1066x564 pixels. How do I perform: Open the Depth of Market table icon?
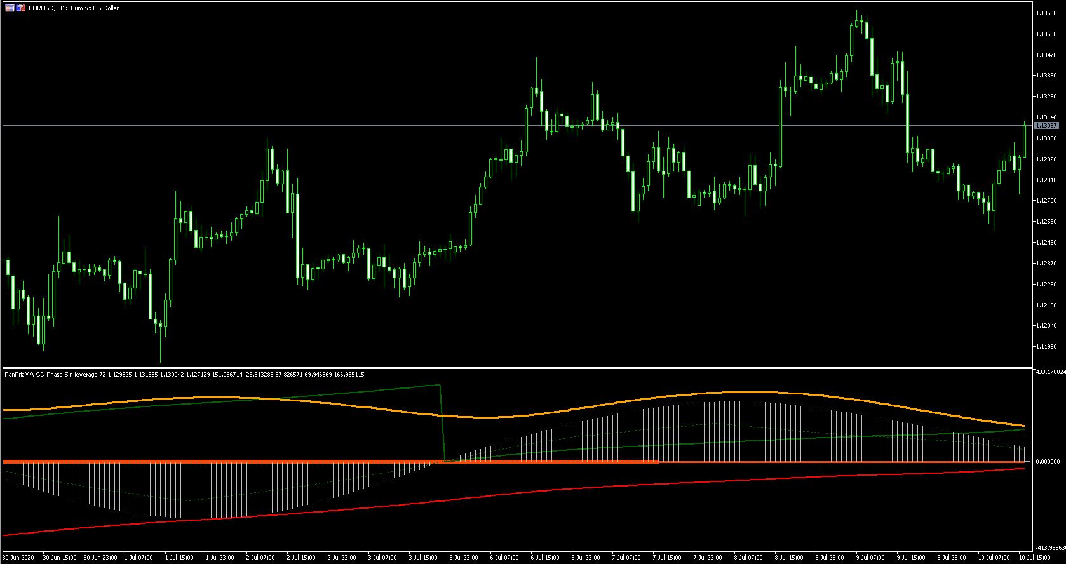(x=10, y=8)
